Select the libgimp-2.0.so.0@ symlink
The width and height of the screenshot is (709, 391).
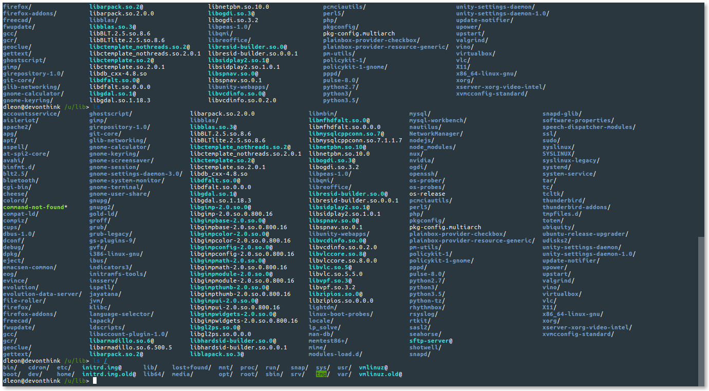pos(221,207)
